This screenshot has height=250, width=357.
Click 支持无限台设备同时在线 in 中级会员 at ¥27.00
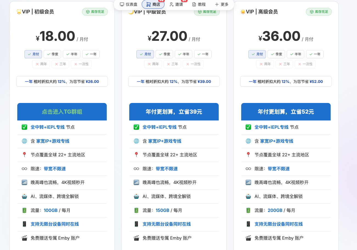tap(167, 224)
